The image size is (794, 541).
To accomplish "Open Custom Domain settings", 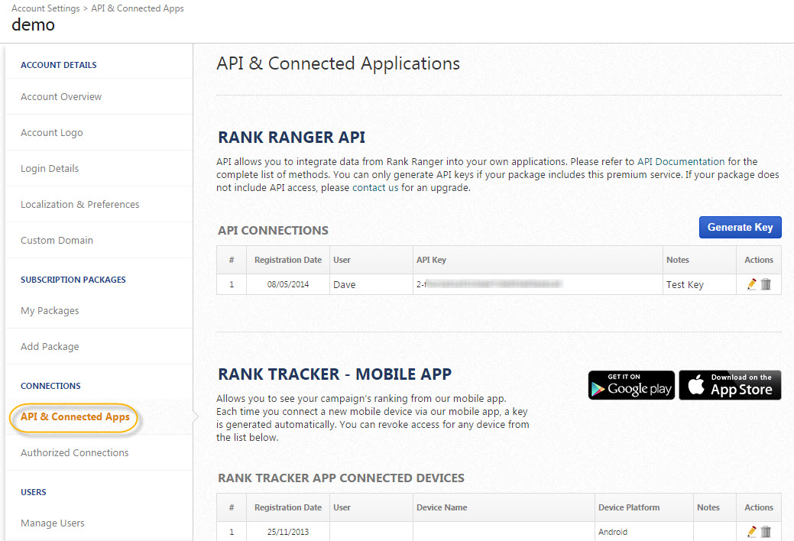I will (x=57, y=241).
